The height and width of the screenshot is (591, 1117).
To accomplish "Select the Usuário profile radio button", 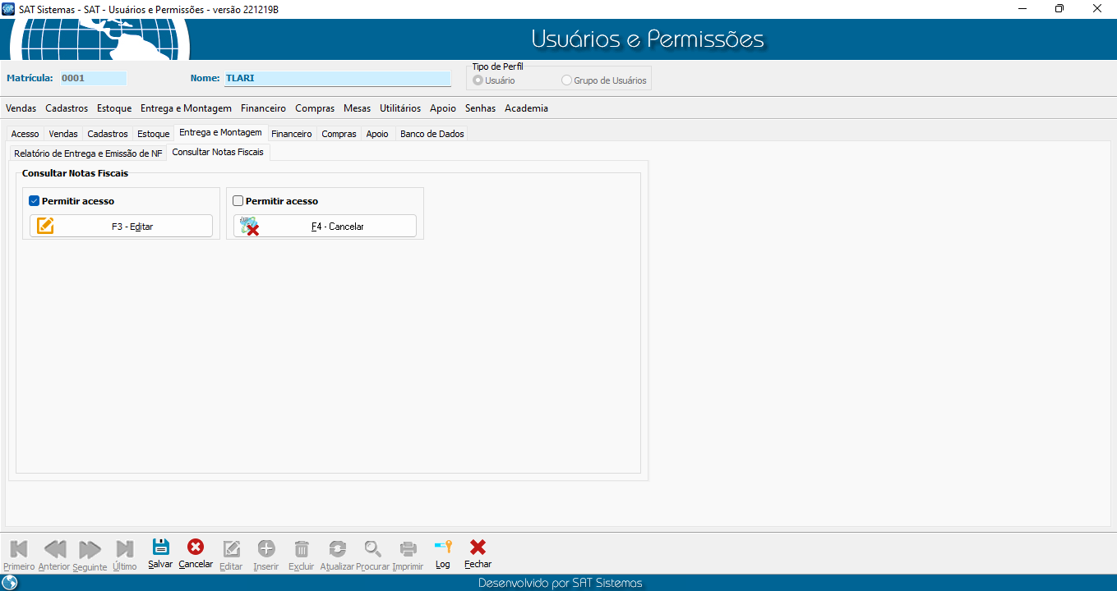I will point(478,81).
